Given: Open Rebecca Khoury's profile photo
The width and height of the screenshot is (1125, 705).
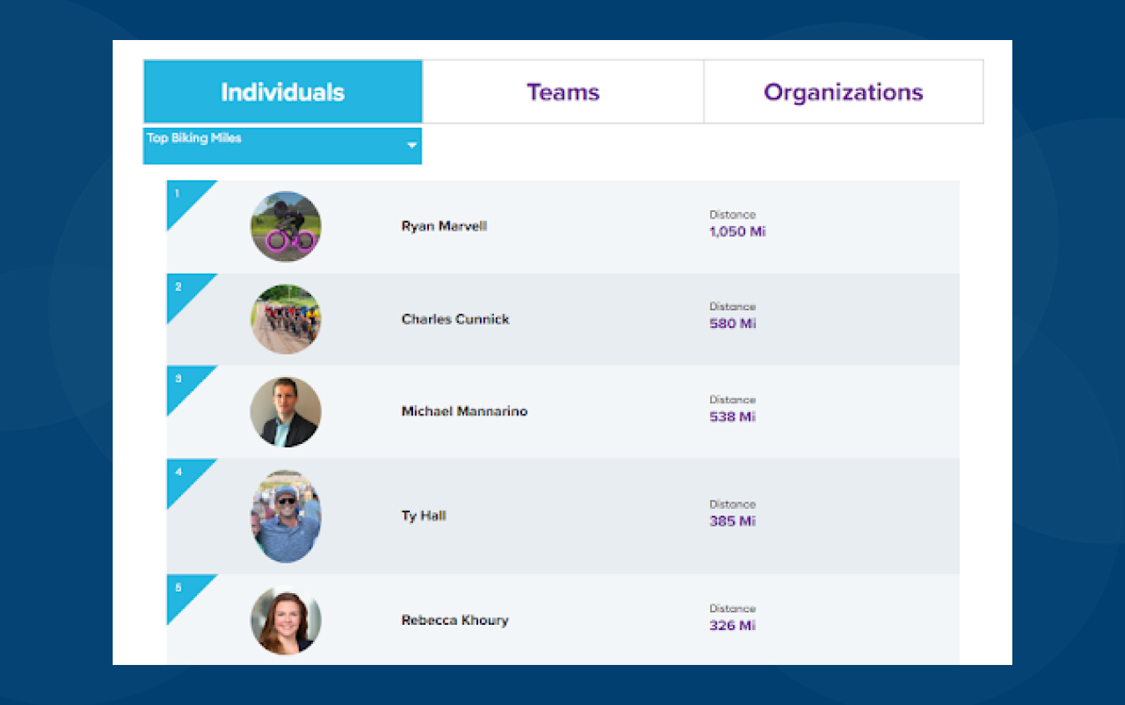Looking at the screenshot, I should pyautogui.click(x=285, y=621).
